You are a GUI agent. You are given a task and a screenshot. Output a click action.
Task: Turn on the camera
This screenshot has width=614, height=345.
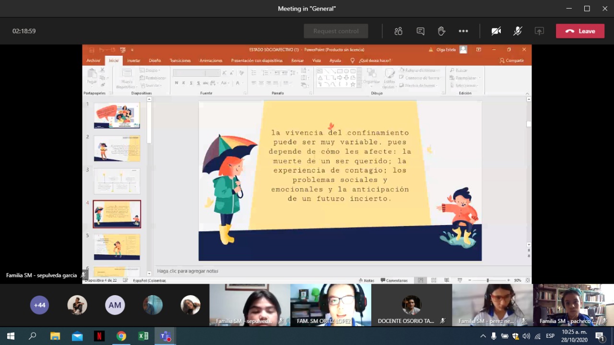(x=496, y=31)
